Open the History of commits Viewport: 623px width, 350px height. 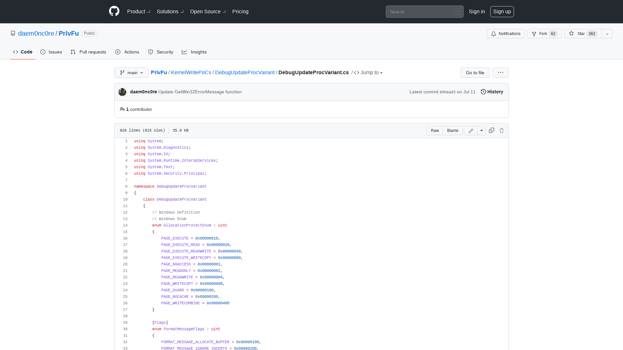(492, 92)
